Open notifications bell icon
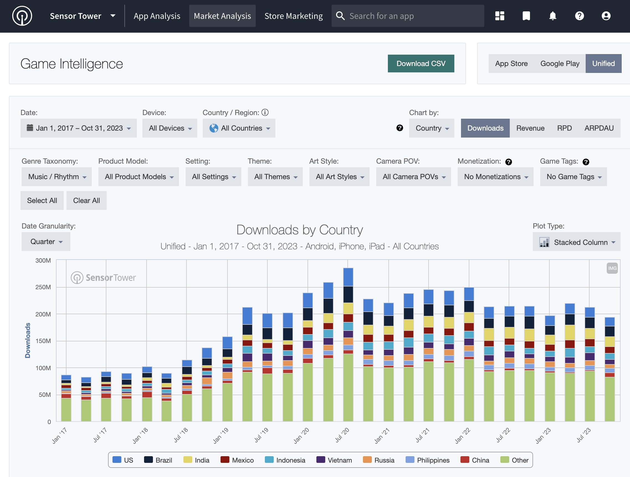Screen dimensions: 630x477 [x=552, y=16]
